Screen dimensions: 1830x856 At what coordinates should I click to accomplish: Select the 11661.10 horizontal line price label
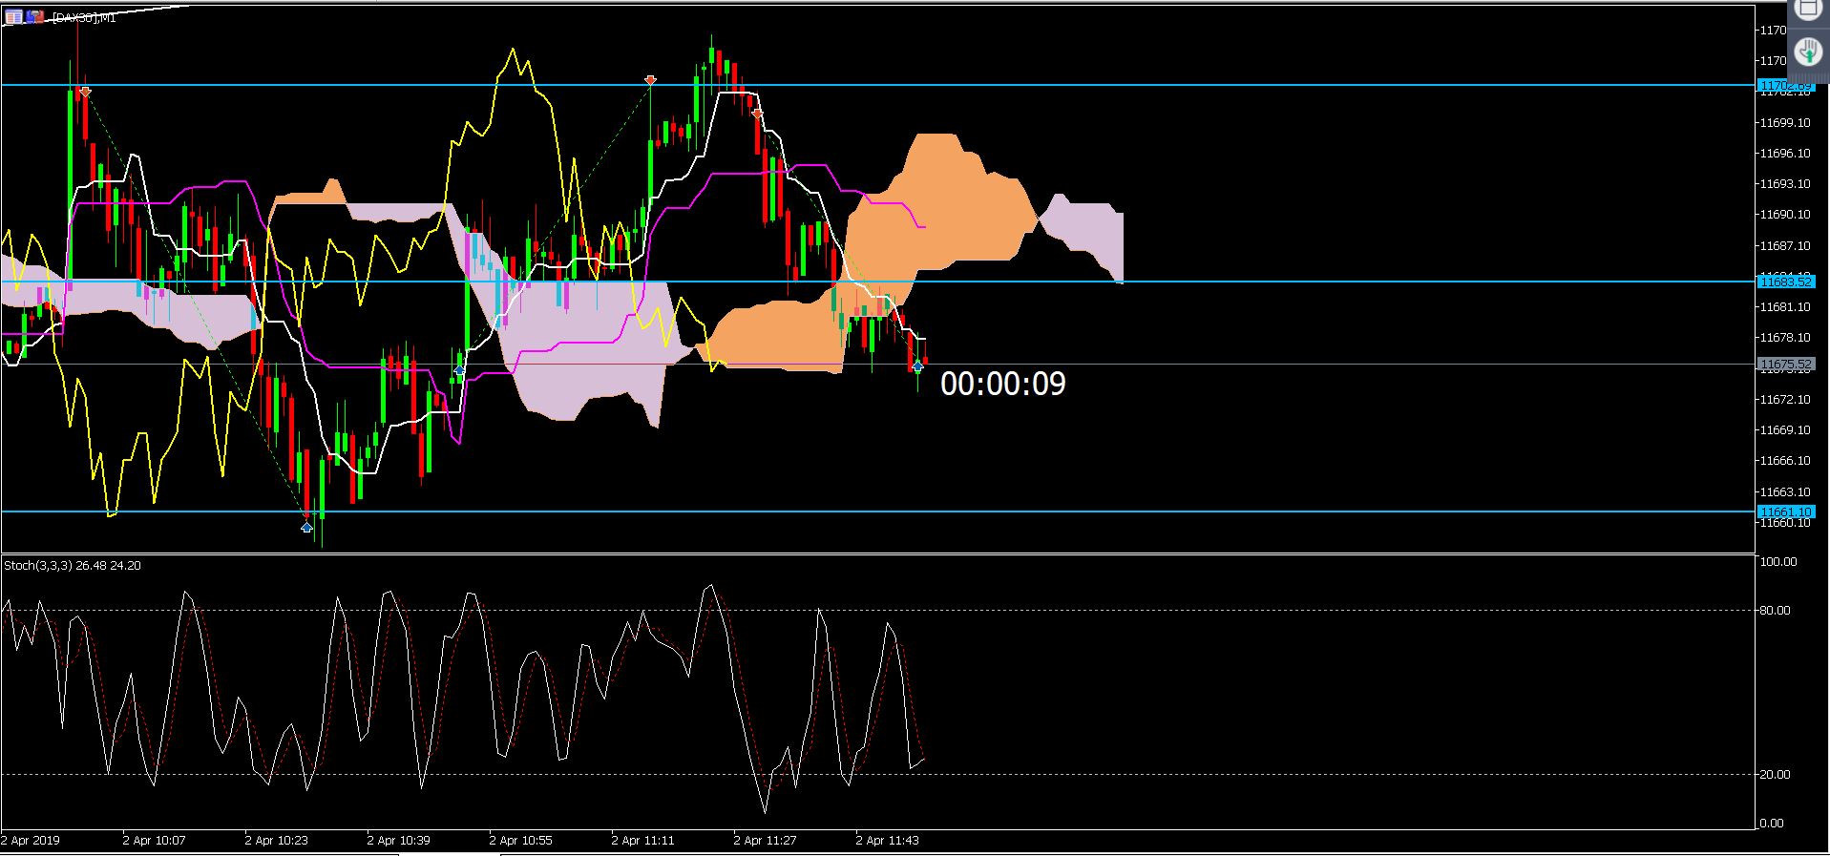click(x=1786, y=512)
